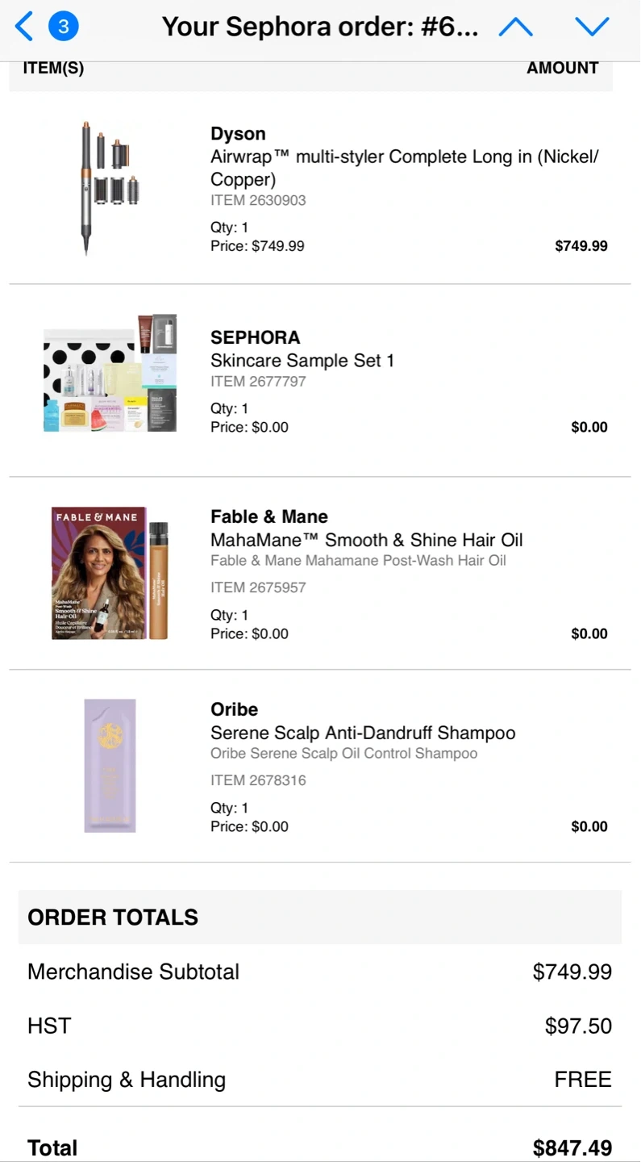Image resolution: width=641 pixels, height=1162 pixels.
Task: Tap the Oribe brand name
Action: tap(234, 709)
